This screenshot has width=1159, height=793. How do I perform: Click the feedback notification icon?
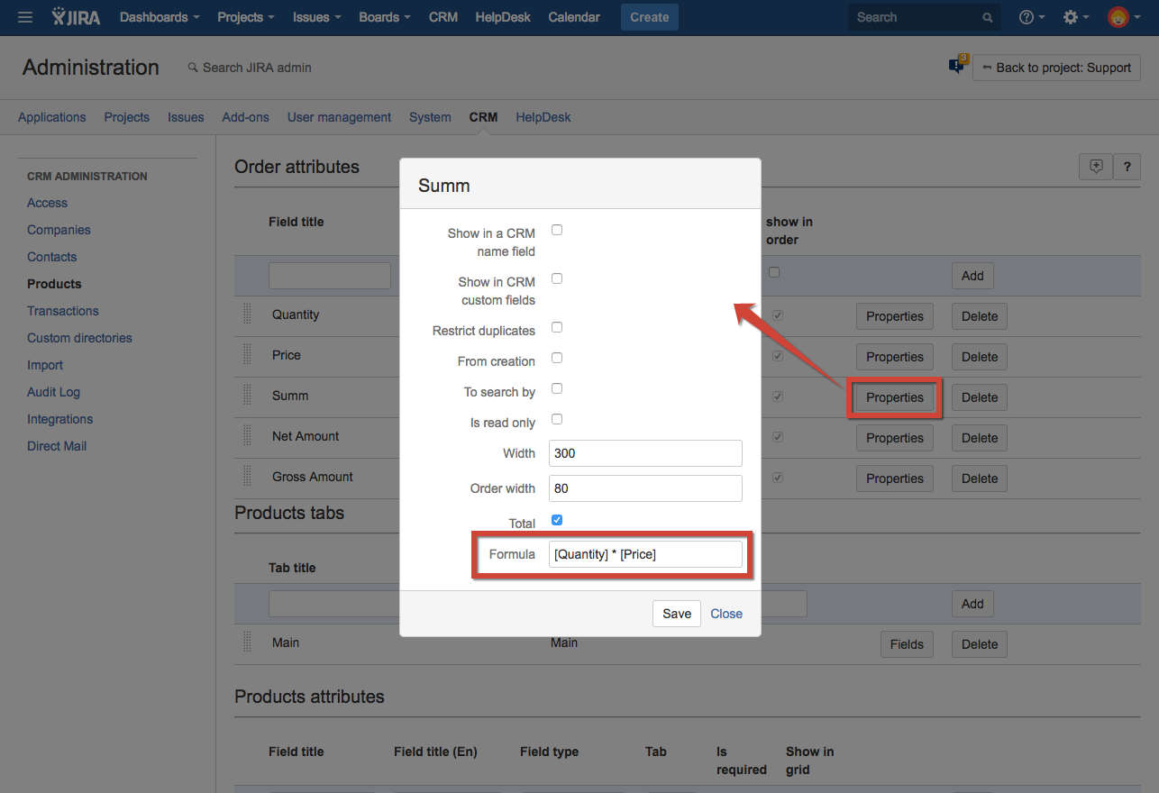(x=957, y=66)
